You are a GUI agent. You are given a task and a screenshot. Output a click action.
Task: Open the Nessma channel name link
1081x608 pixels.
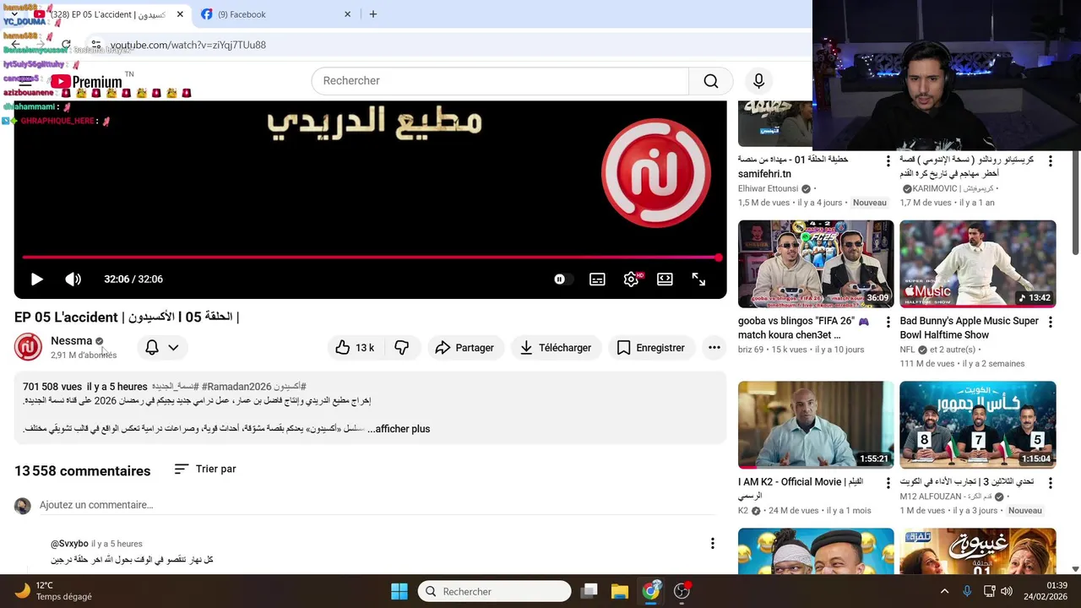pos(71,341)
